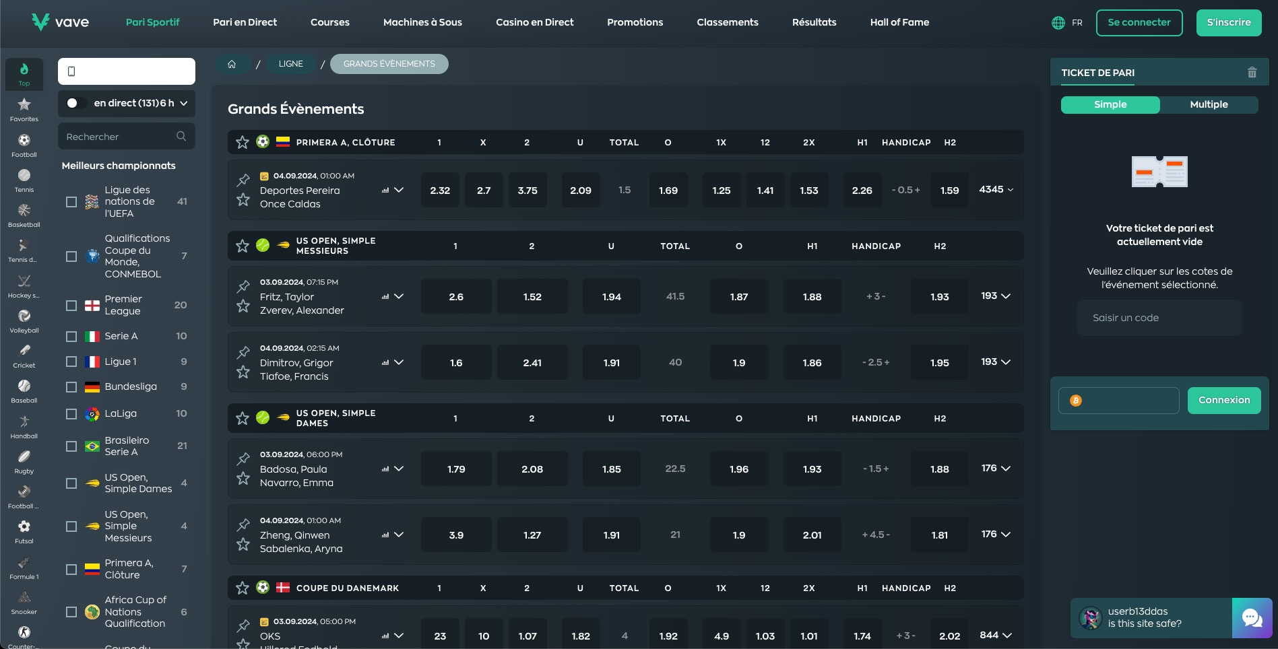Click the globe language icon
1278x649 pixels.
(x=1058, y=23)
